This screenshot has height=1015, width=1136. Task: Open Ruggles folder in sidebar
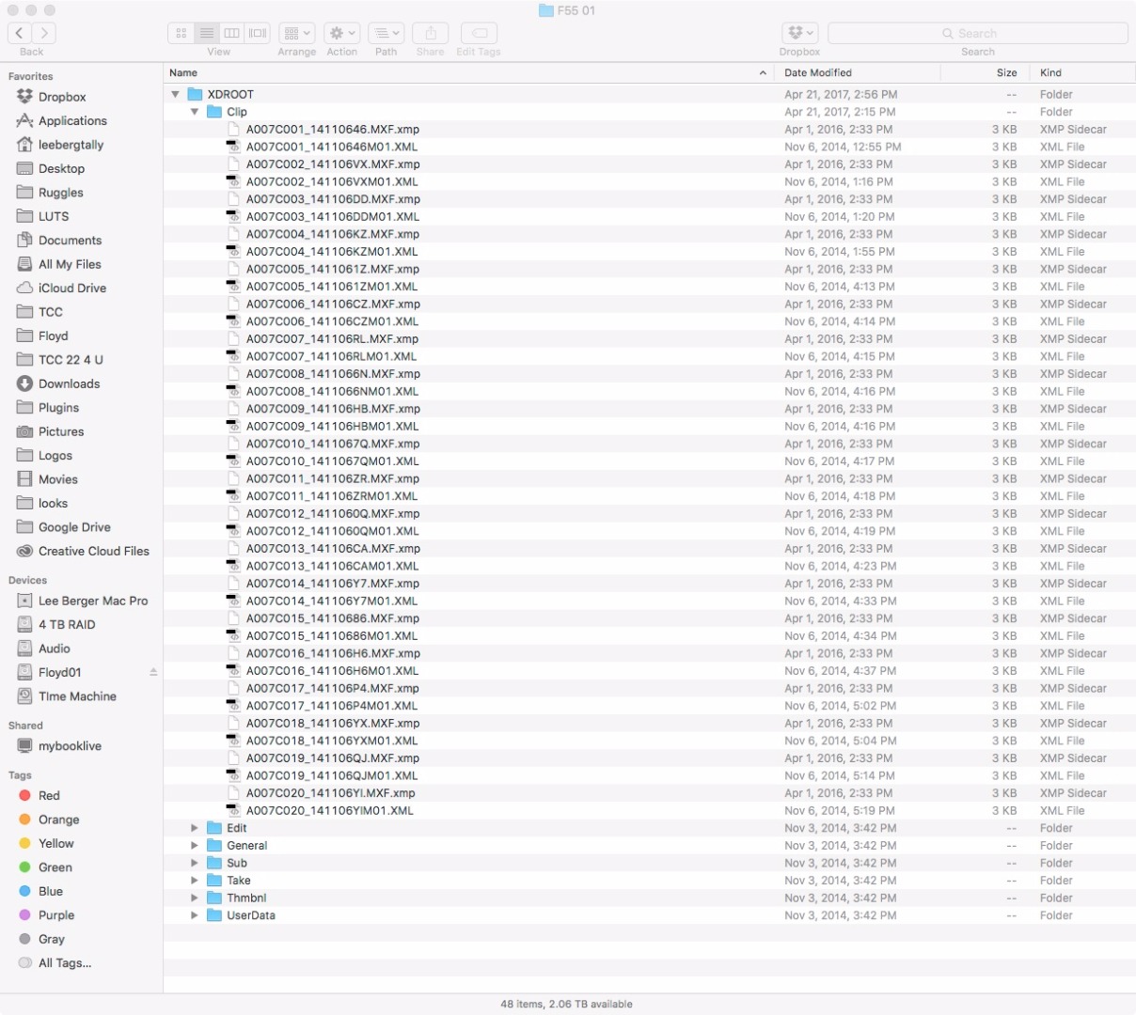pos(60,193)
